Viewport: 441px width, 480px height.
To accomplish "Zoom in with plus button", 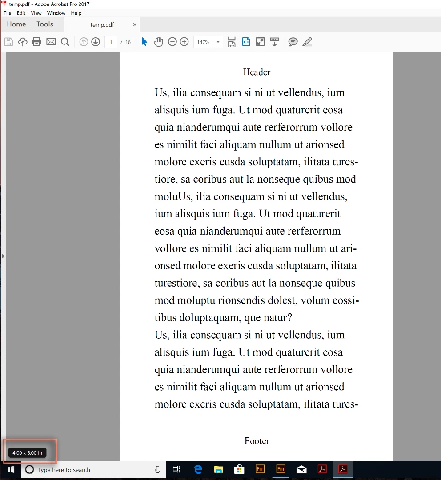I will [184, 42].
